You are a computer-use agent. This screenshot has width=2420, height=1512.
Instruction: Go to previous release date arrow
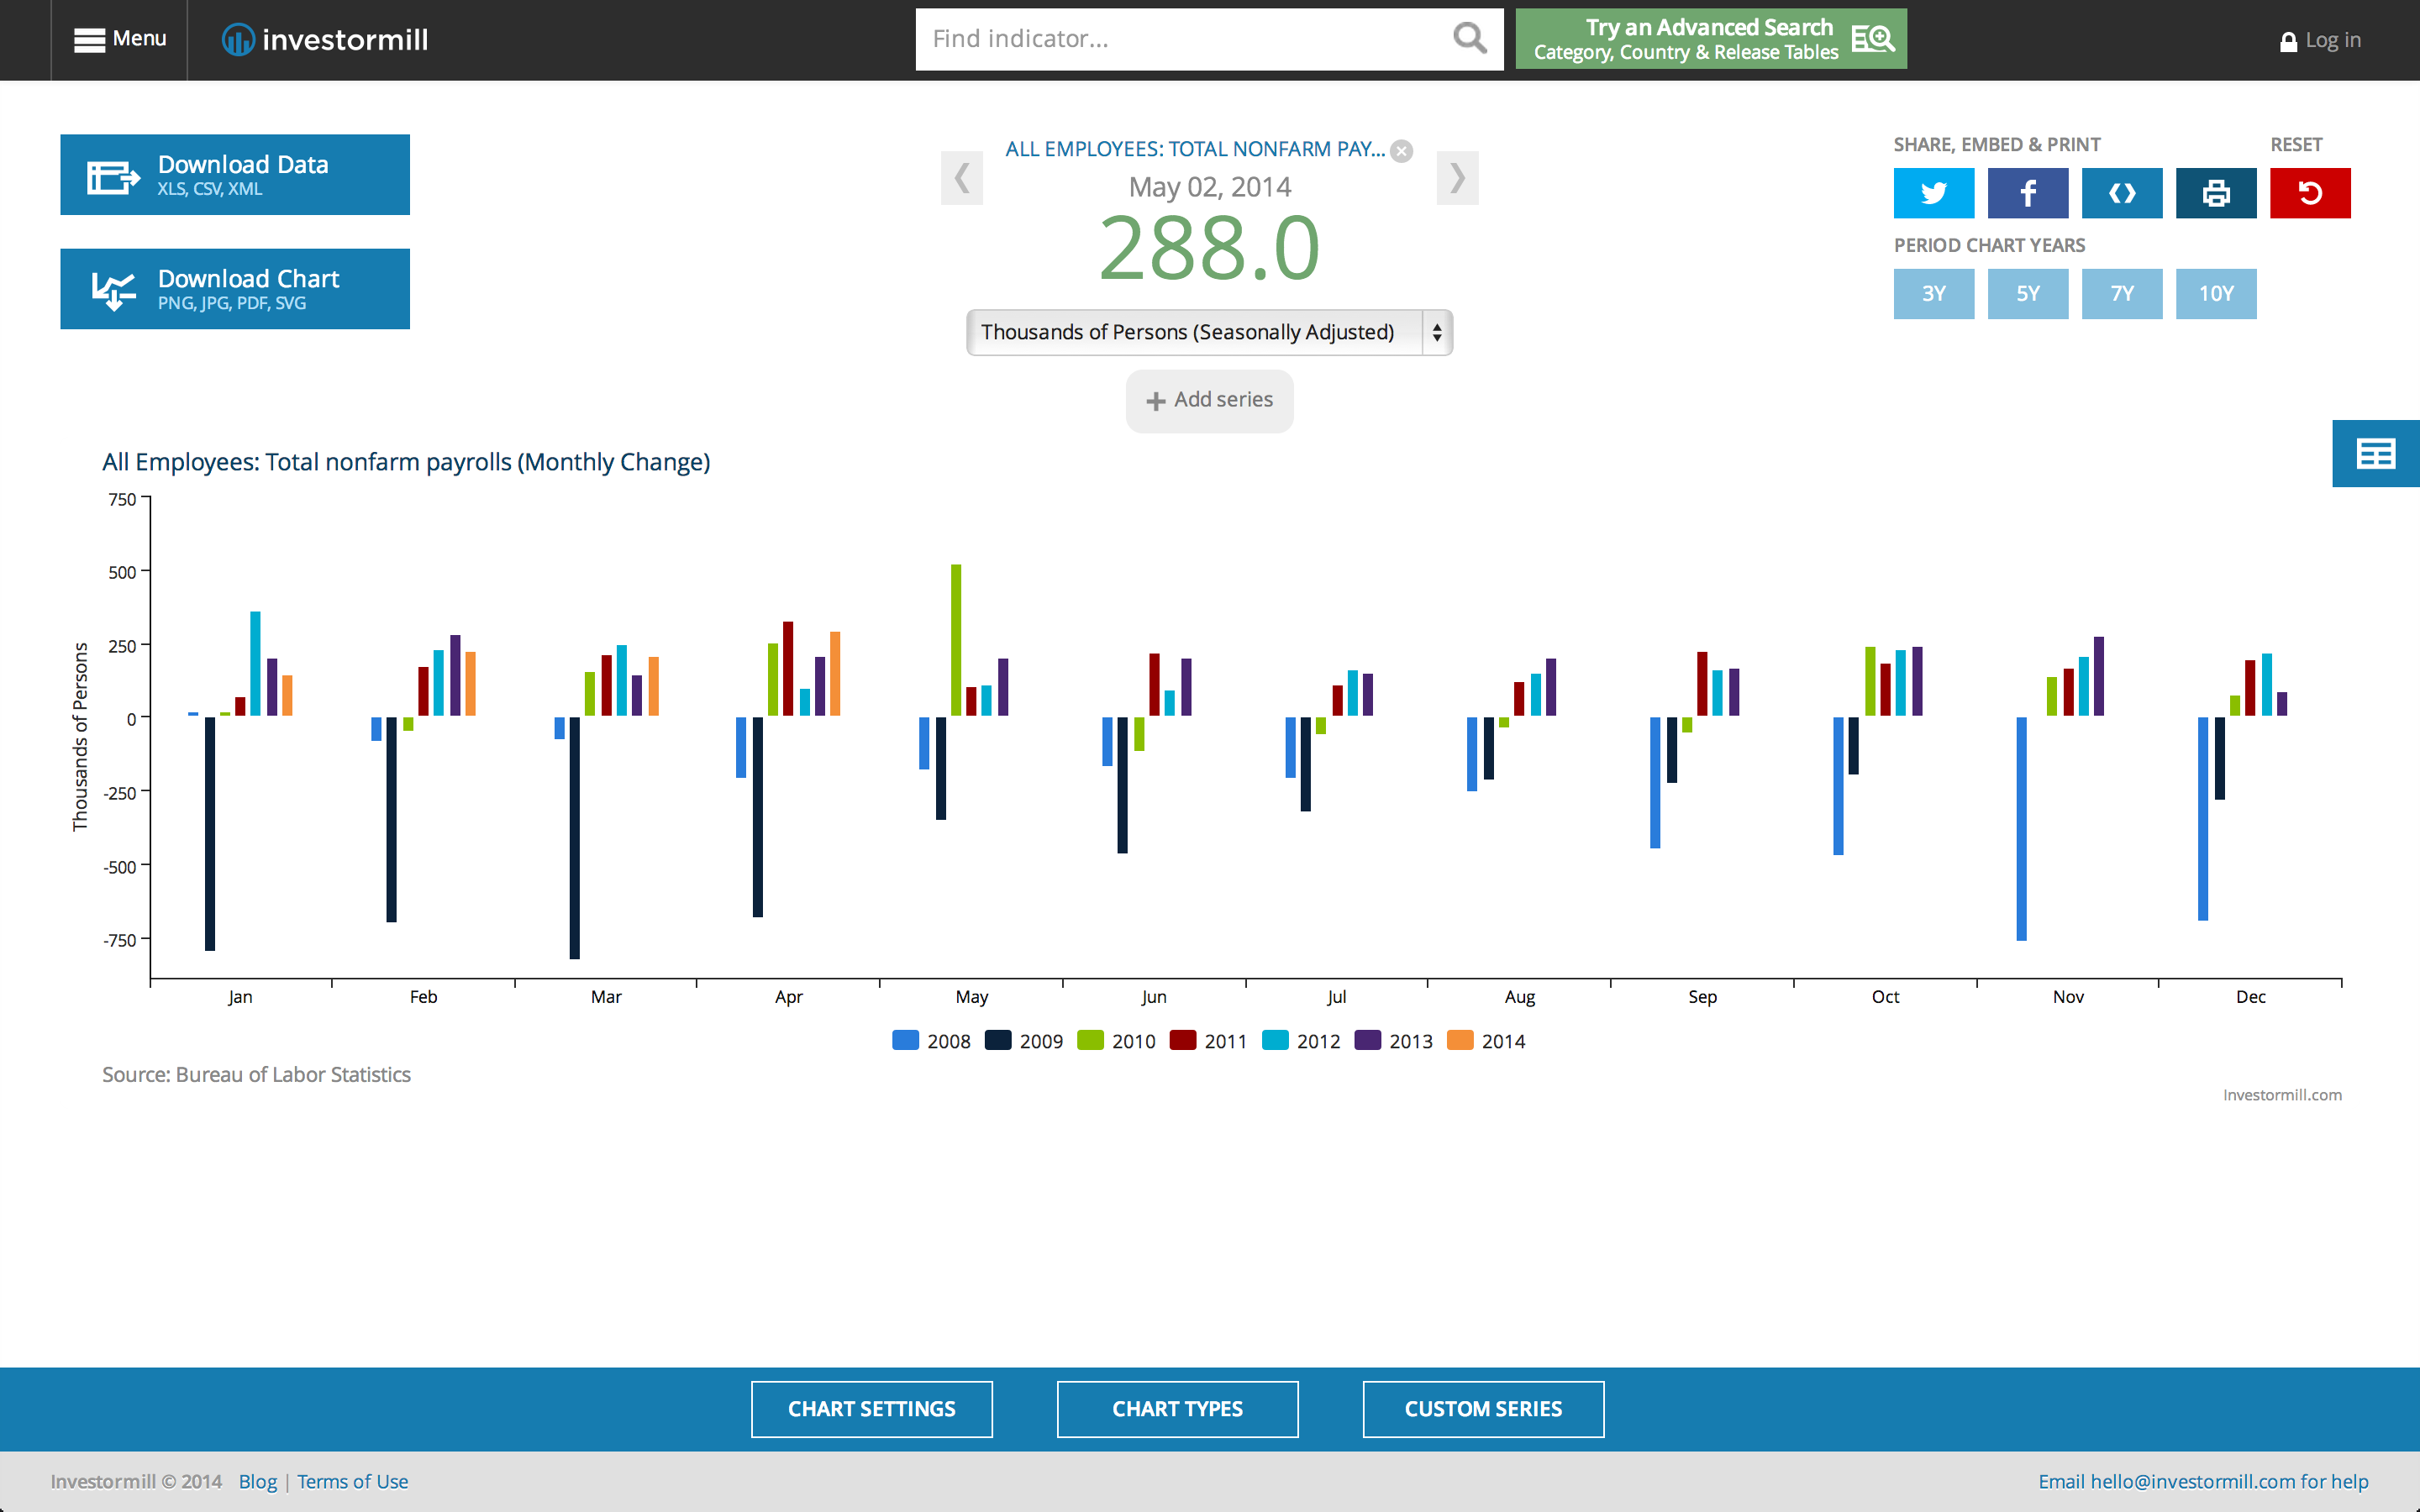(x=961, y=178)
